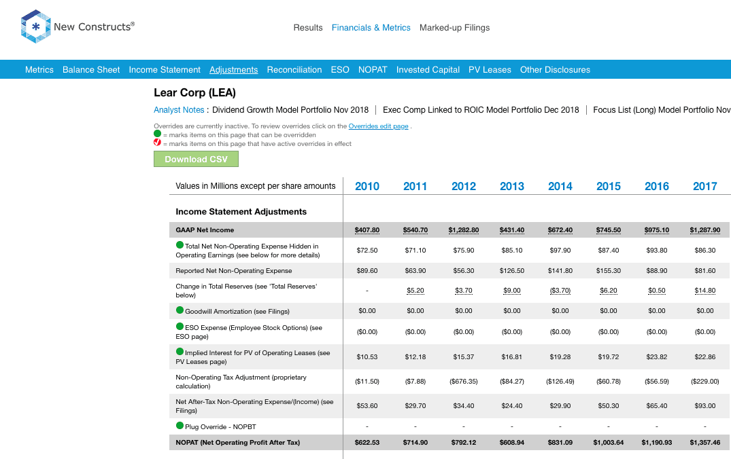This screenshot has height=459, width=731.
Task: Click GAAP Net Income value $1,287.90
Action: coord(705,230)
